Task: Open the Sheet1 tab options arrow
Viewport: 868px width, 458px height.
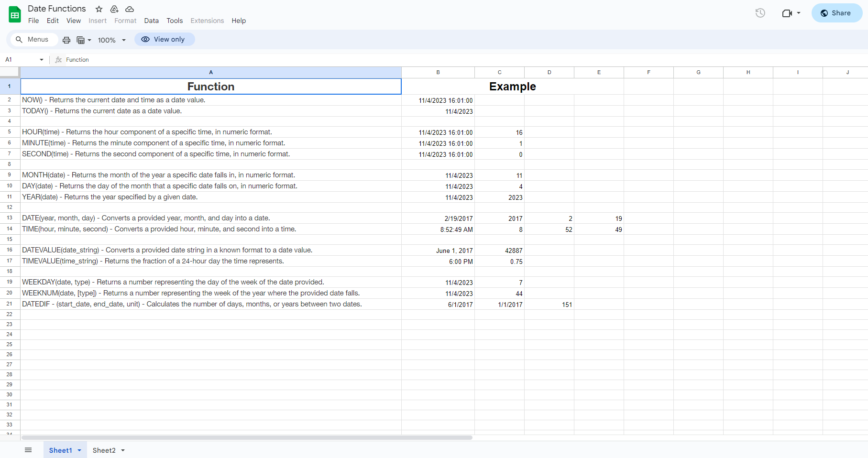Action: click(x=79, y=450)
